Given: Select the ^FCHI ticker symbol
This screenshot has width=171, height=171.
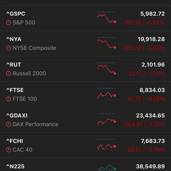Looking at the screenshot, I should coord(15,141).
